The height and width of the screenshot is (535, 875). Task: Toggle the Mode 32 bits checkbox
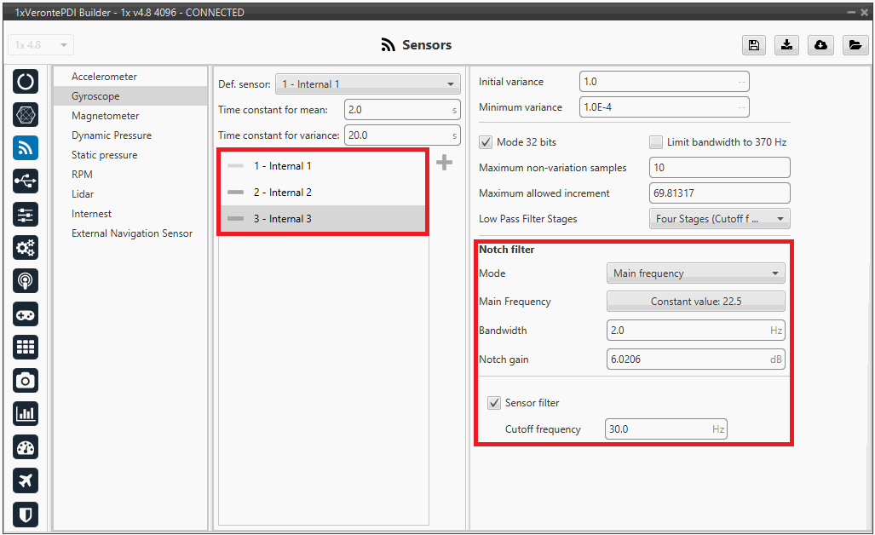[486, 142]
